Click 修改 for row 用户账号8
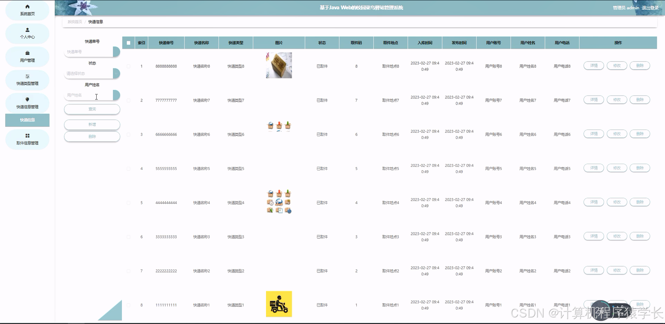 point(617,66)
